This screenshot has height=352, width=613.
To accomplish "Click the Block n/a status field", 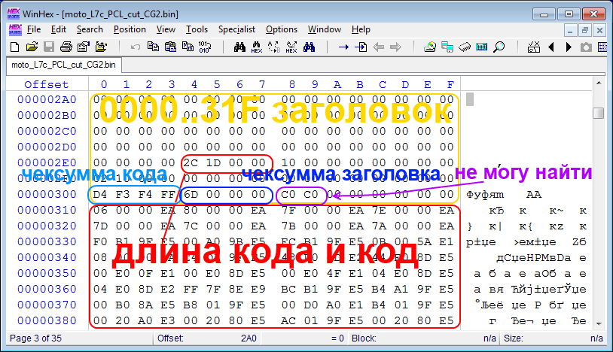I will click(x=423, y=338).
